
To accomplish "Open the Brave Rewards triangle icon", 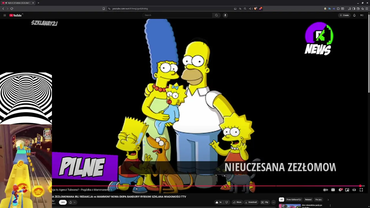I will [260, 8].
